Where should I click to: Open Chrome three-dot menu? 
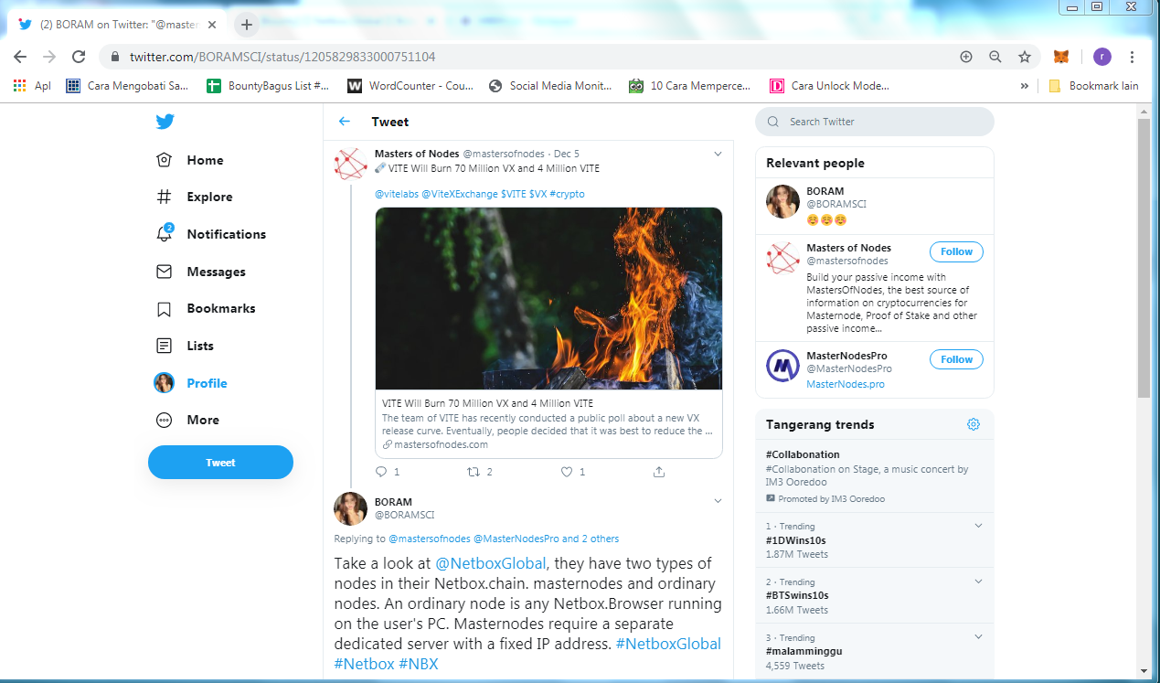click(1133, 57)
